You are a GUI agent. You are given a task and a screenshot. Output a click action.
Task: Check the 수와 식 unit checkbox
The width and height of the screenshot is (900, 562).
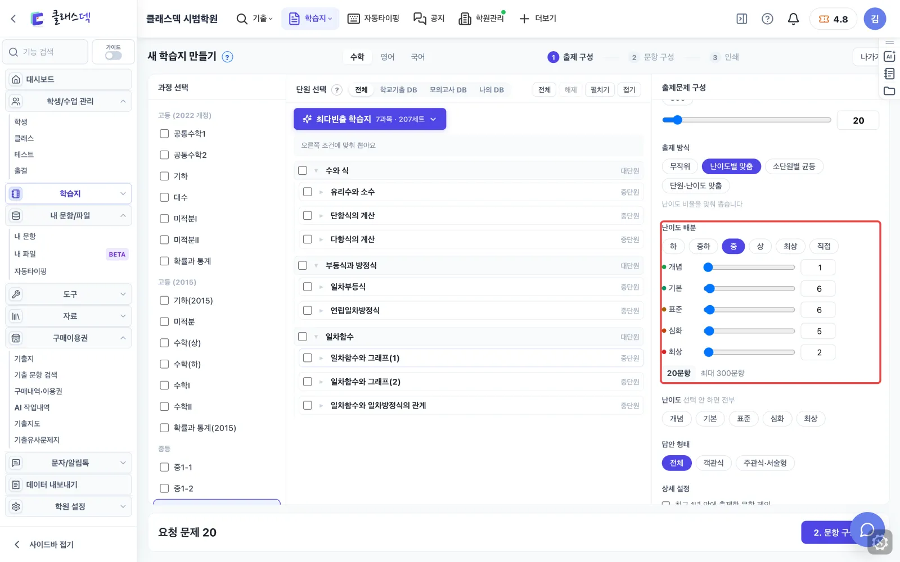(x=303, y=170)
